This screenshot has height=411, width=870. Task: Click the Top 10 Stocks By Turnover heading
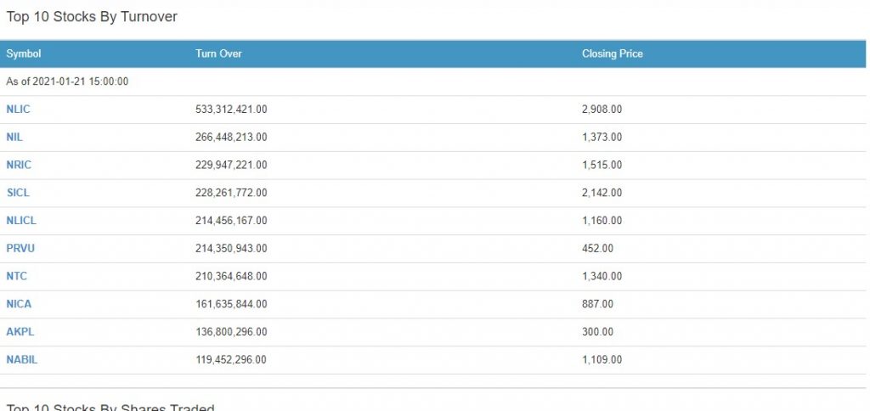coord(92,17)
